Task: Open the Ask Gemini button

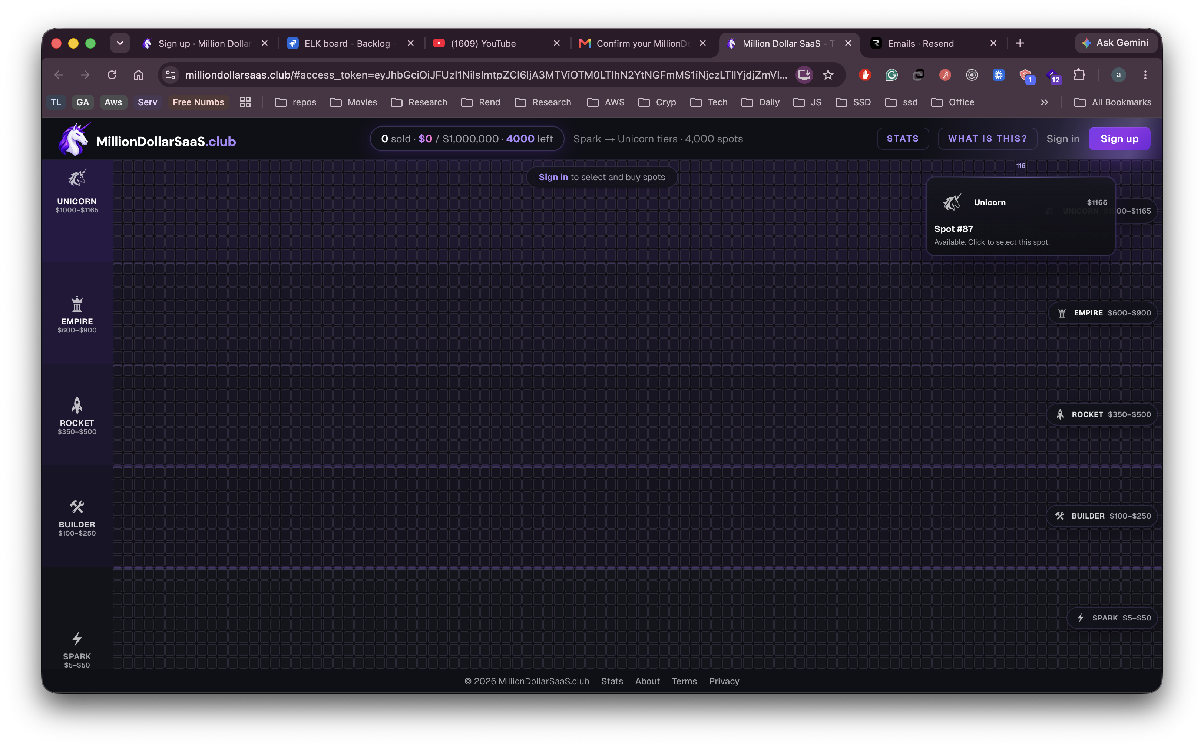Action: click(x=1116, y=43)
